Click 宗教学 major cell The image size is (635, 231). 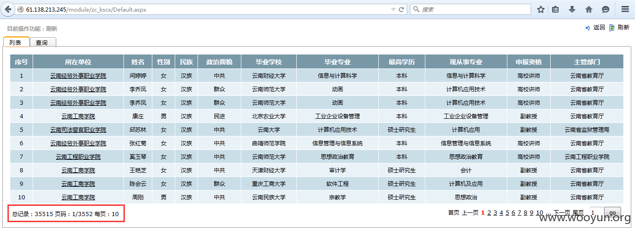(x=337, y=197)
